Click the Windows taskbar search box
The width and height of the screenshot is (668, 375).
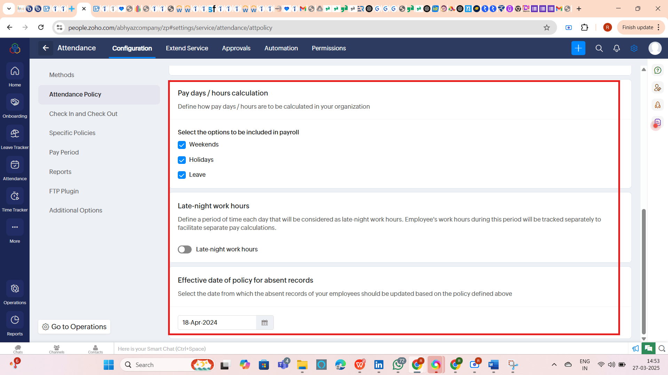(x=168, y=365)
